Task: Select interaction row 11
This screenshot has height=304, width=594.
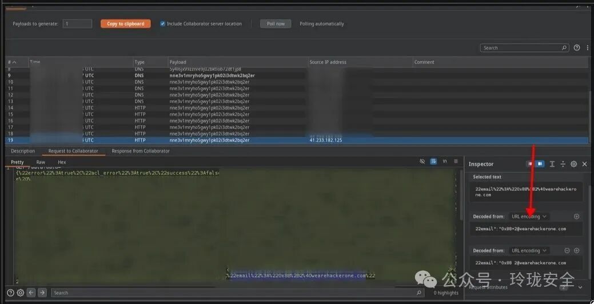Action: [297, 88]
